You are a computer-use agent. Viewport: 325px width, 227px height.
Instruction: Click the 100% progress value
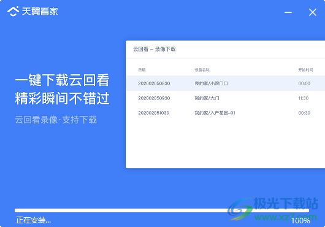[x=300, y=221]
